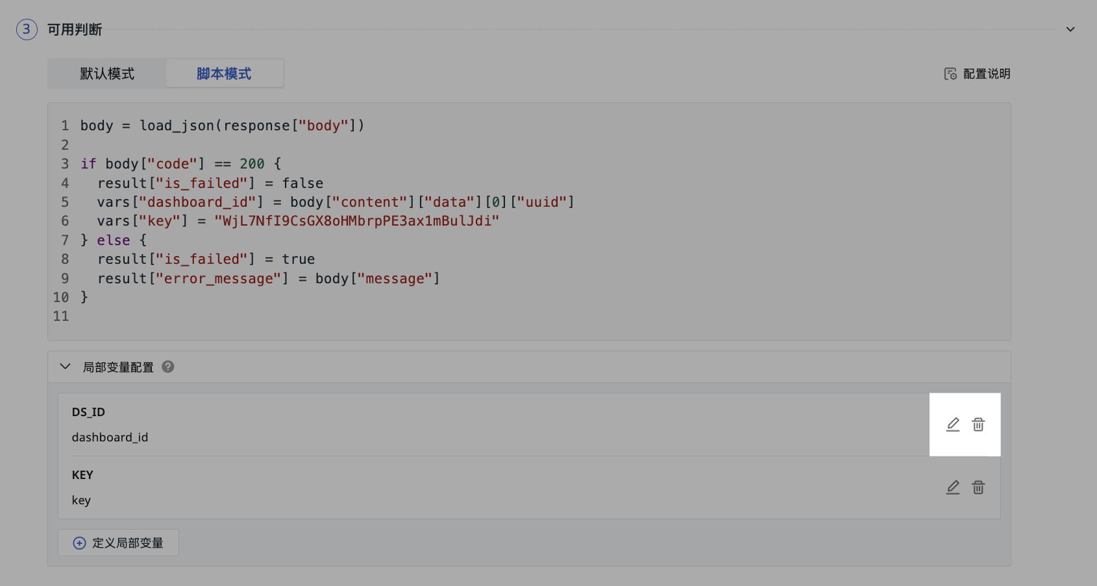
Task: Click the KEY variable name label
Action: [82, 475]
